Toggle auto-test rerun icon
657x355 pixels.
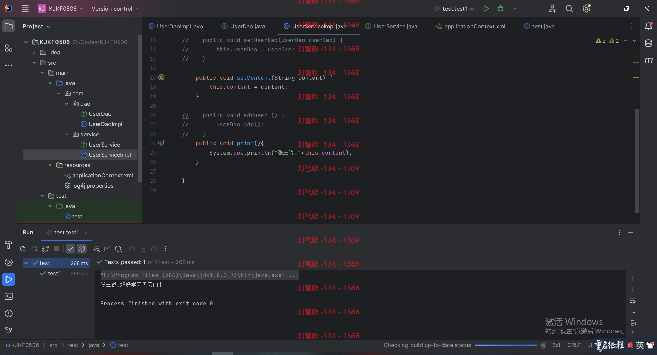(46, 249)
